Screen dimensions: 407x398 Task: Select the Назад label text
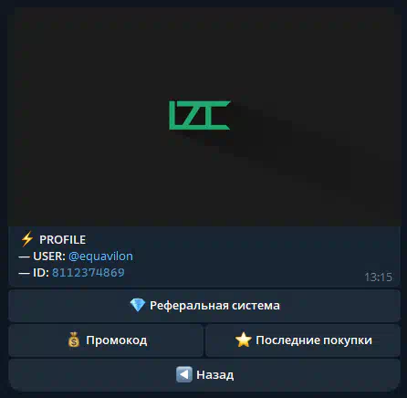pos(215,375)
